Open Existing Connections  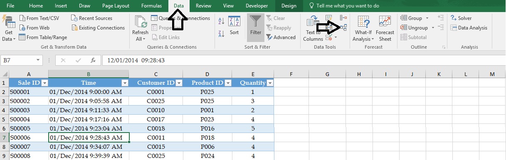[98, 28]
